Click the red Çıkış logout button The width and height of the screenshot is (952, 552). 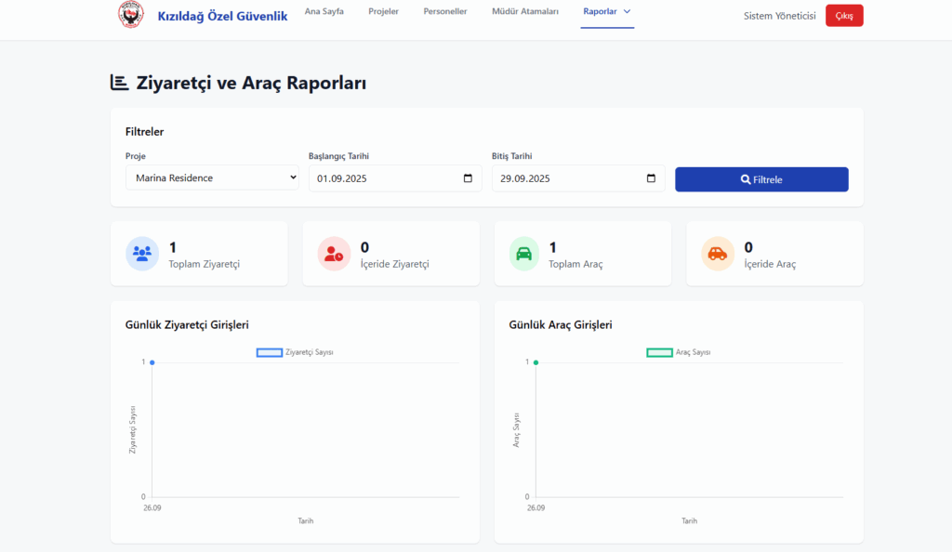[844, 16]
